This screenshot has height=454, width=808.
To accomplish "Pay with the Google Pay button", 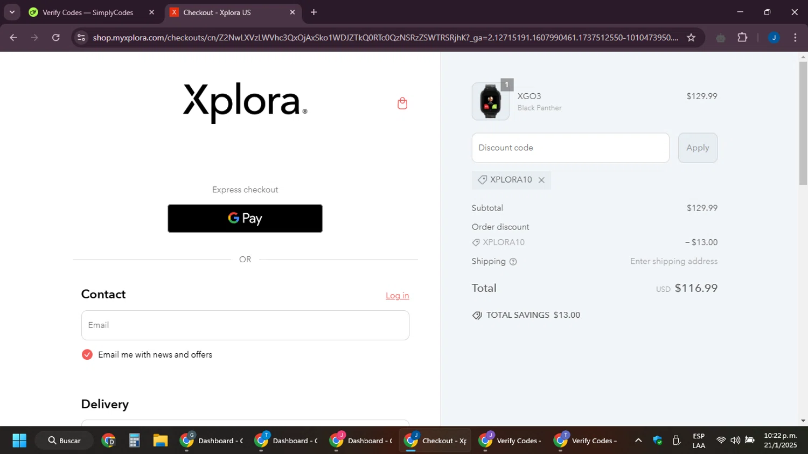I will (x=245, y=218).
